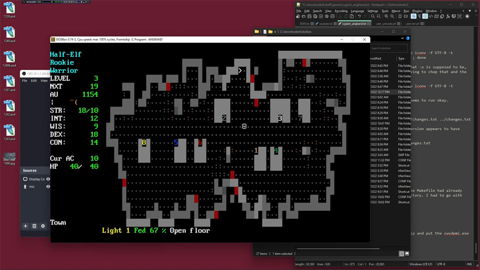Open the File menu in Notepad++
This screenshot has height=270, width=480.
tap(299, 11)
